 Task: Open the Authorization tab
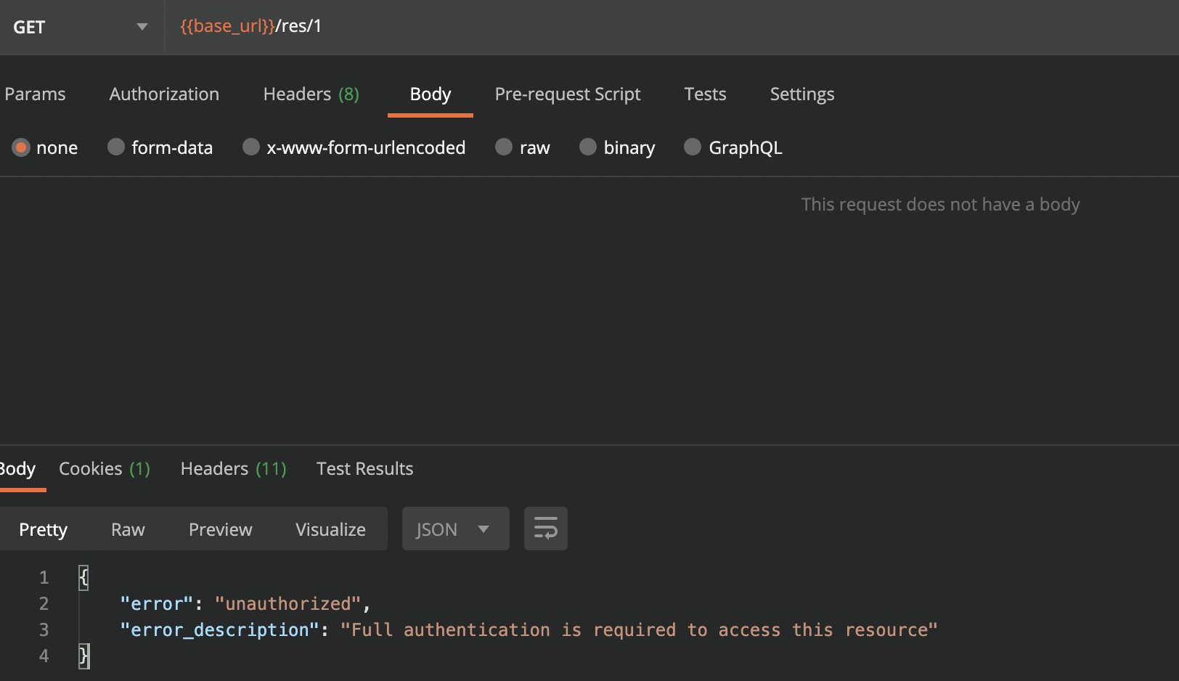click(x=164, y=94)
